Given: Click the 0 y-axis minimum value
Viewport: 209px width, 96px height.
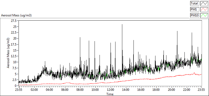Looking at the screenshot, I should click(16, 86).
